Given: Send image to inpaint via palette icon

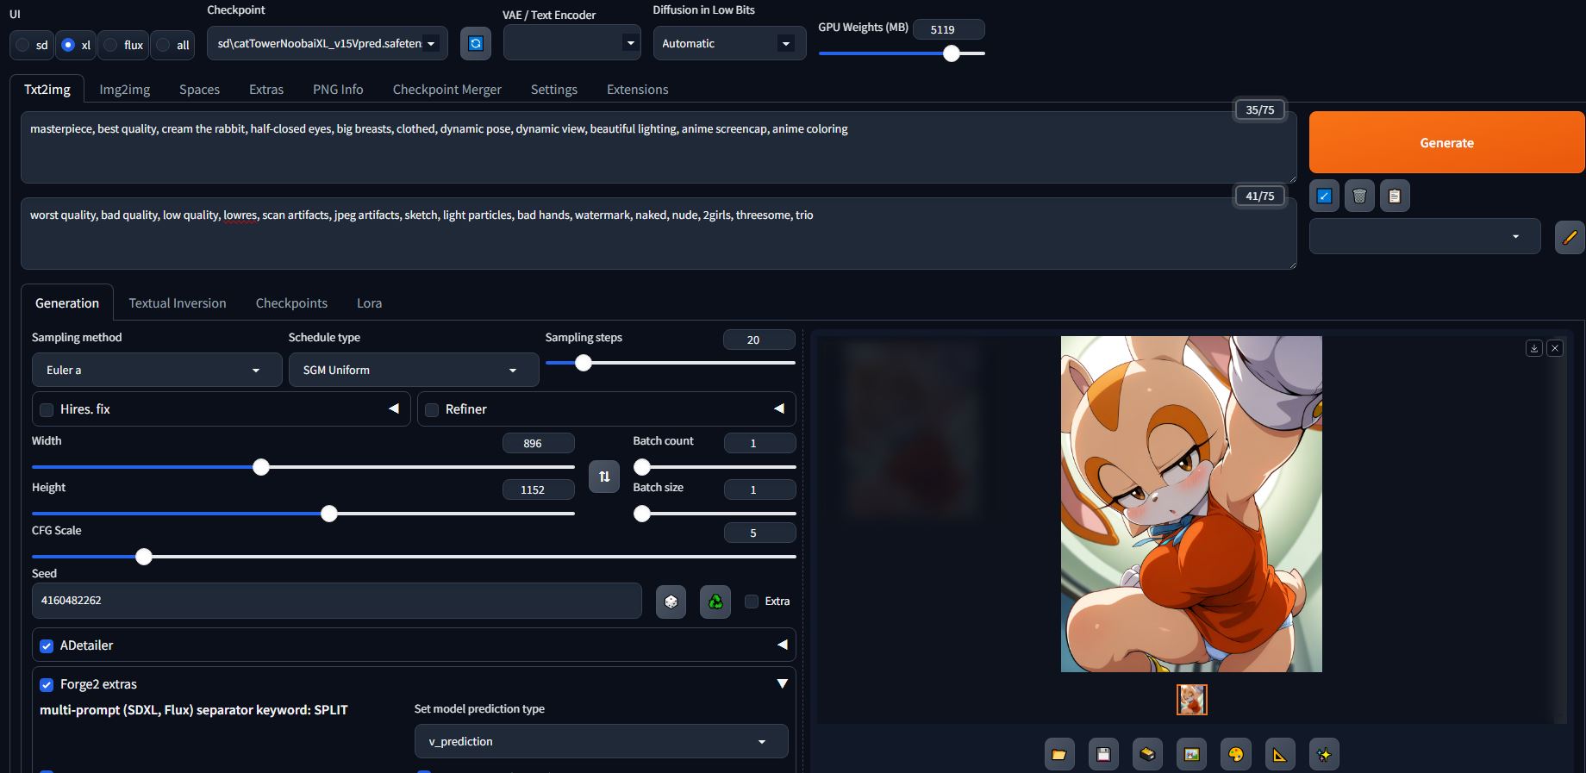Looking at the screenshot, I should [1236, 755].
